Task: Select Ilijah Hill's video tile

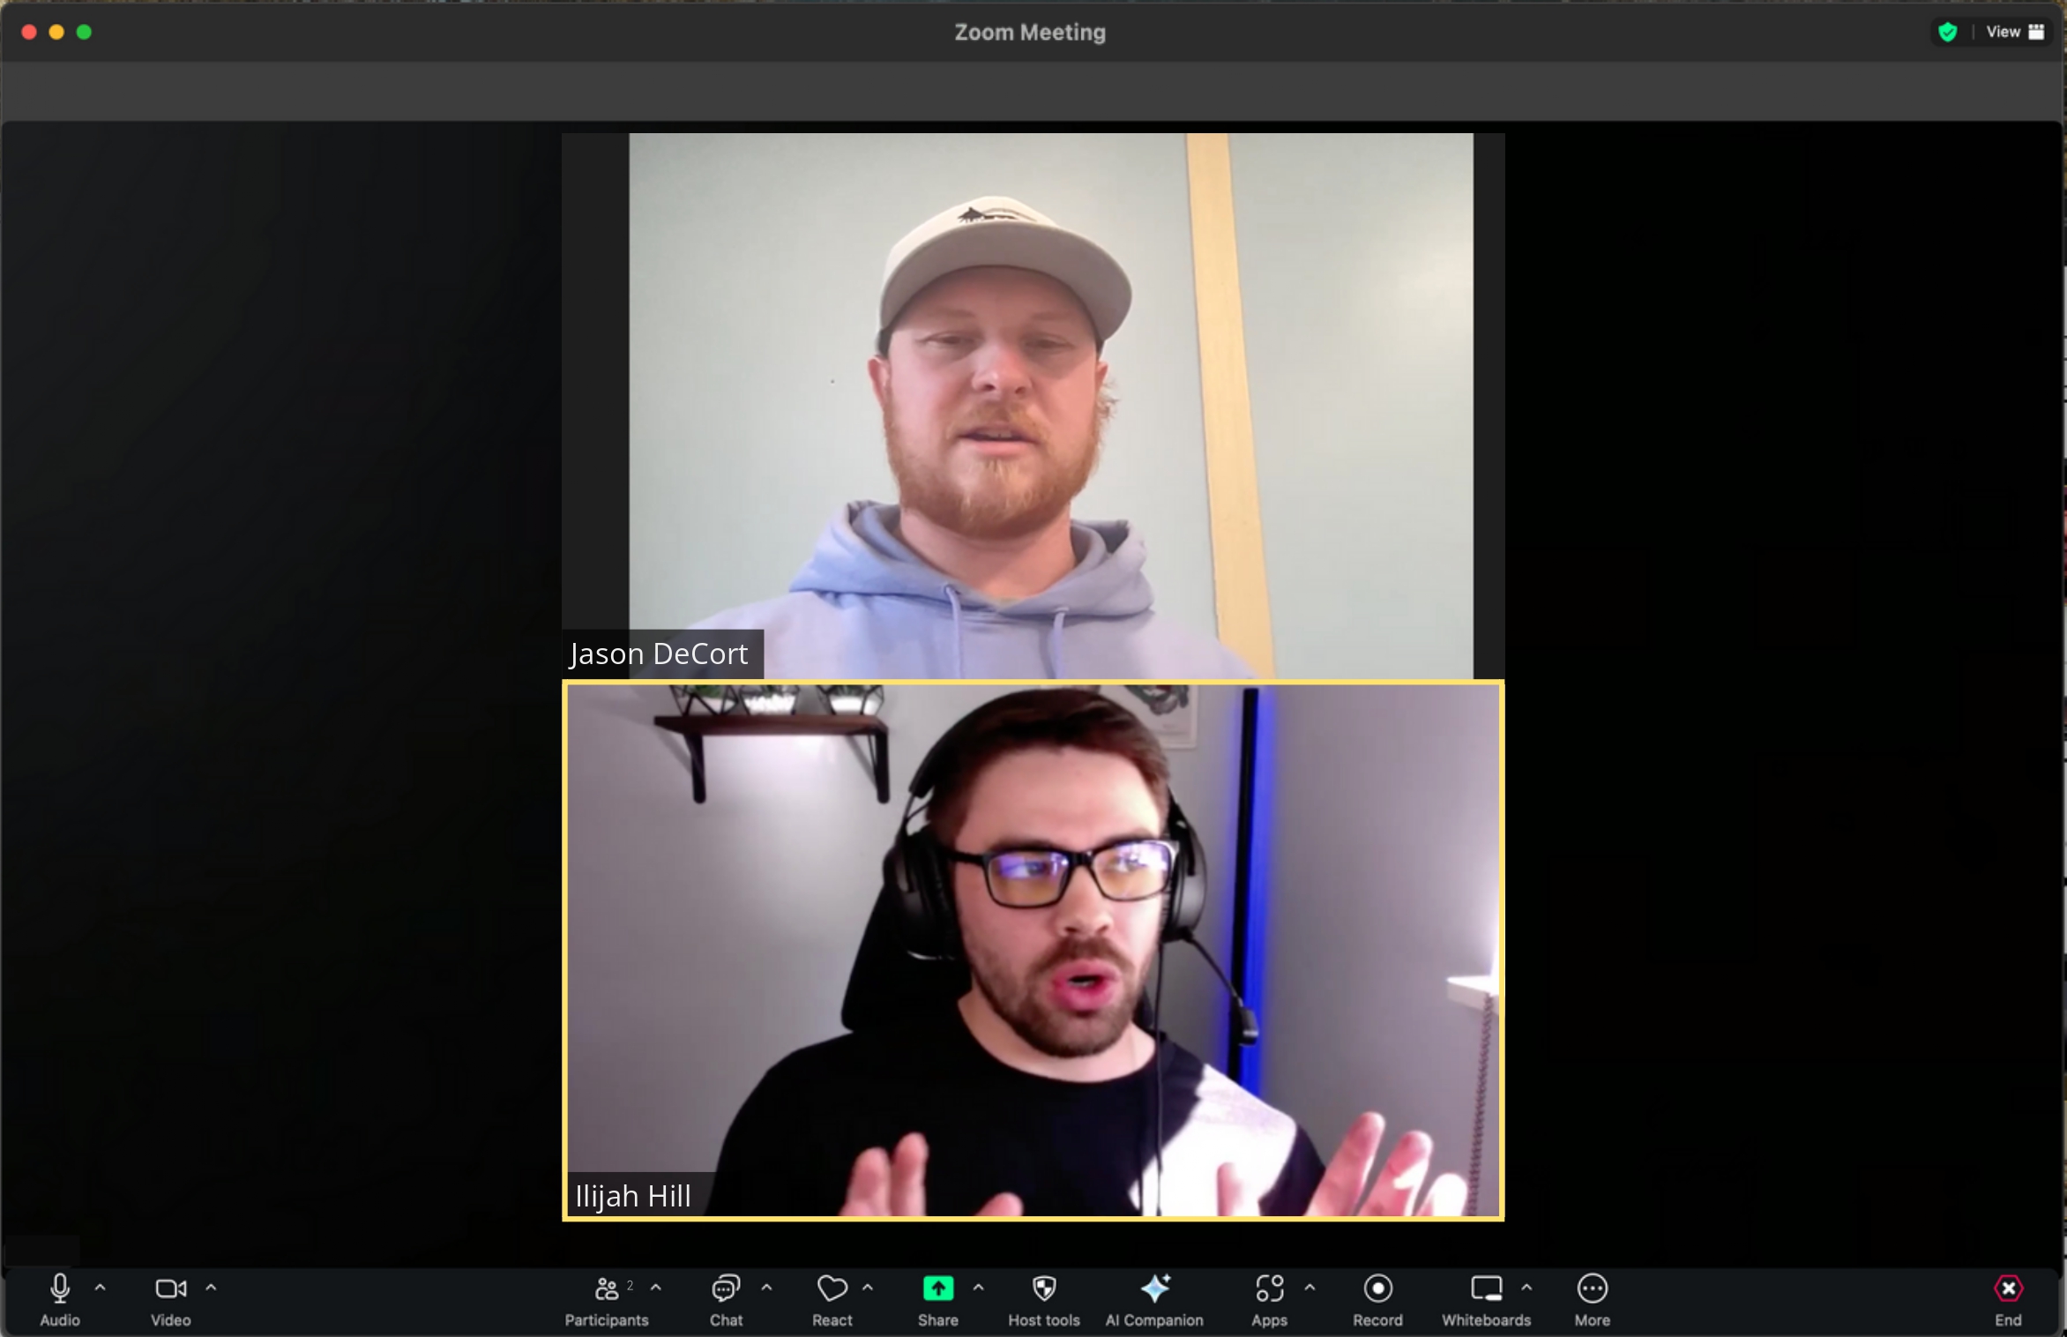Action: click(1033, 950)
